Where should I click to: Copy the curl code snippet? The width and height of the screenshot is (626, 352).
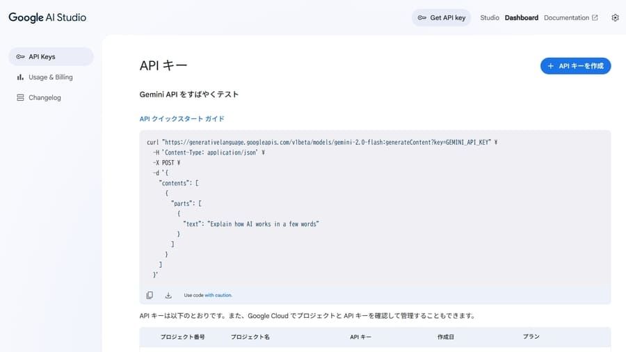click(150, 295)
